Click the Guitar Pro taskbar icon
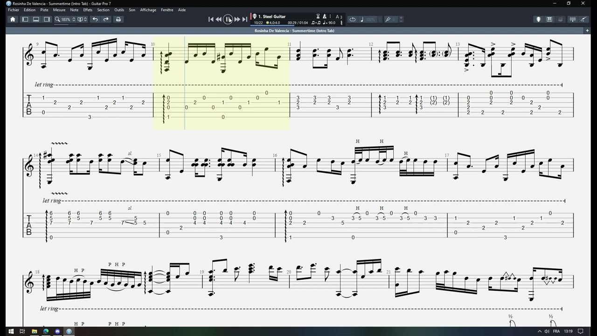The height and width of the screenshot is (336, 597). [69, 331]
